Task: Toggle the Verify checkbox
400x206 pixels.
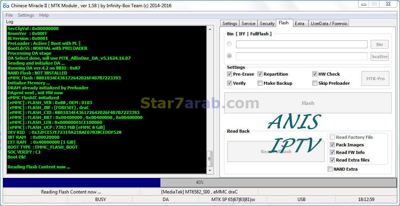Action: pos(229,83)
